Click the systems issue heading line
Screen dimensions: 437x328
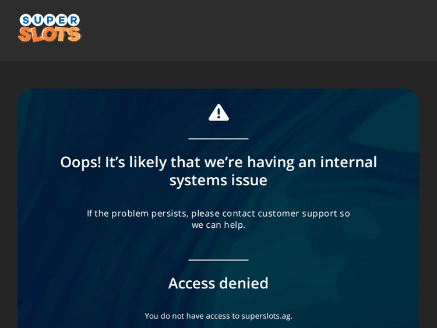pos(218,180)
